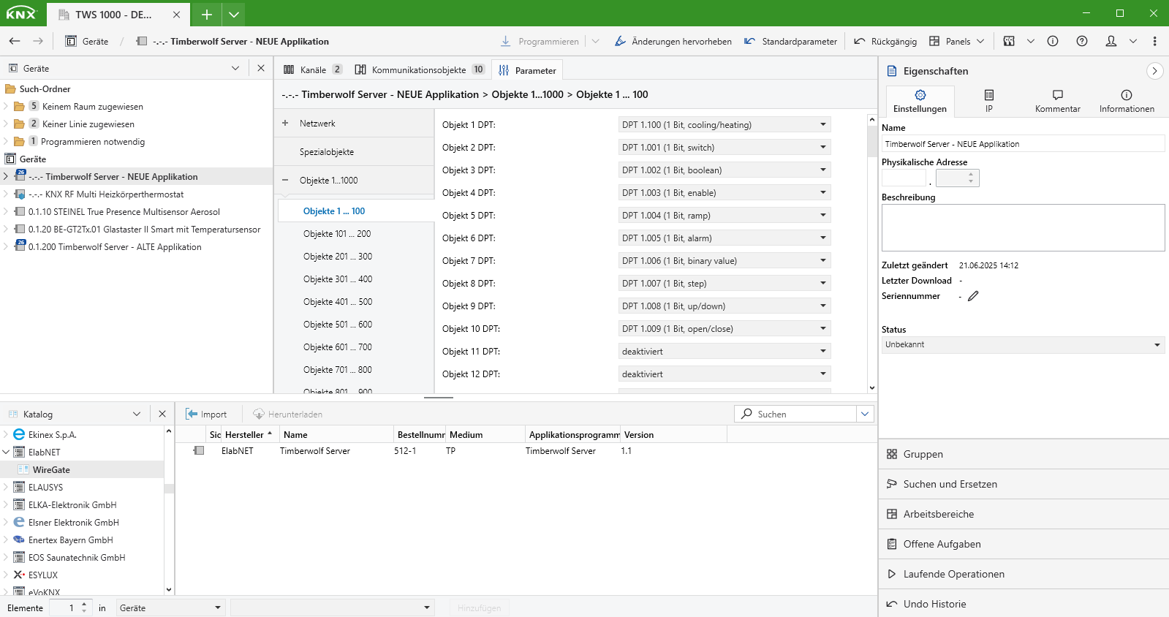
Task: Open the catalog search dropdown arrow
Action: pyautogui.click(x=865, y=415)
